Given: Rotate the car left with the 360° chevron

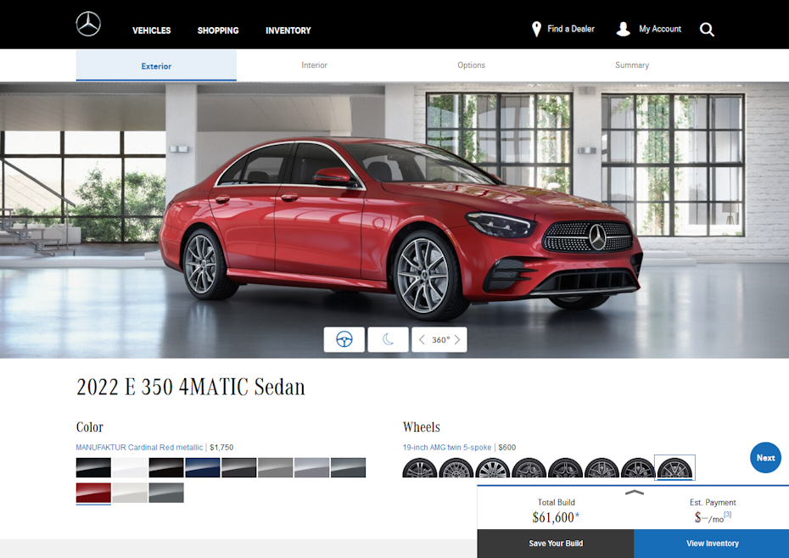Looking at the screenshot, I should pos(422,339).
